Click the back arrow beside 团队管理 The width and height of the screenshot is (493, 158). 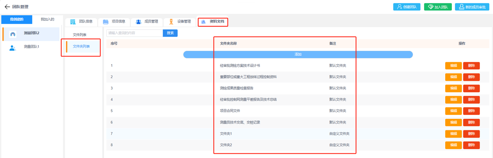click(x=7, y=7)
